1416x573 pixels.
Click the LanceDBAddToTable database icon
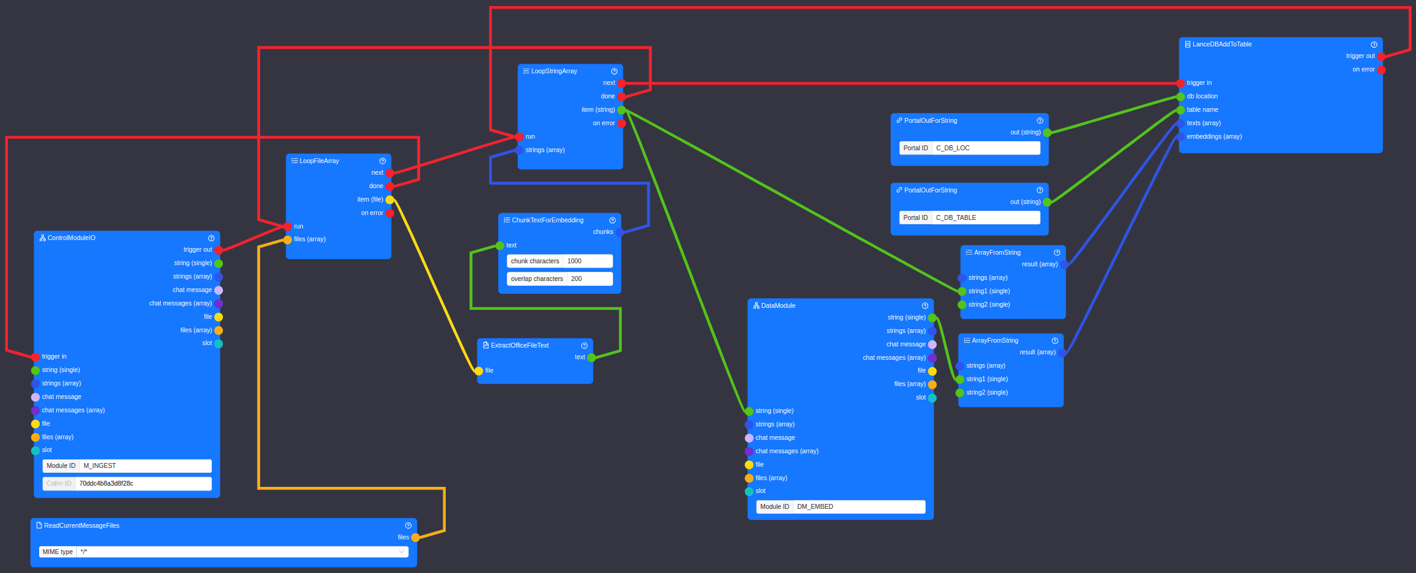coord(1188,45)
